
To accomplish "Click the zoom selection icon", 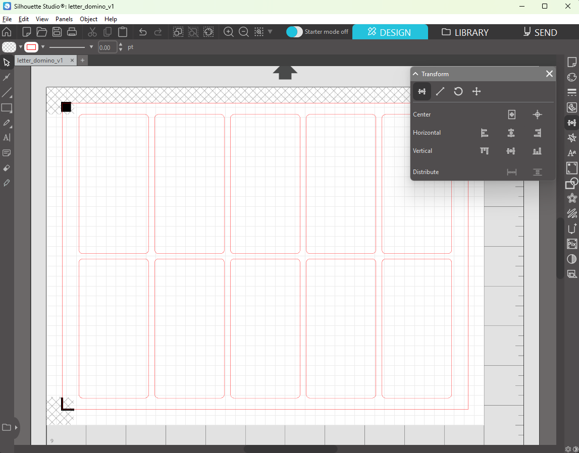I will (259, 32).
